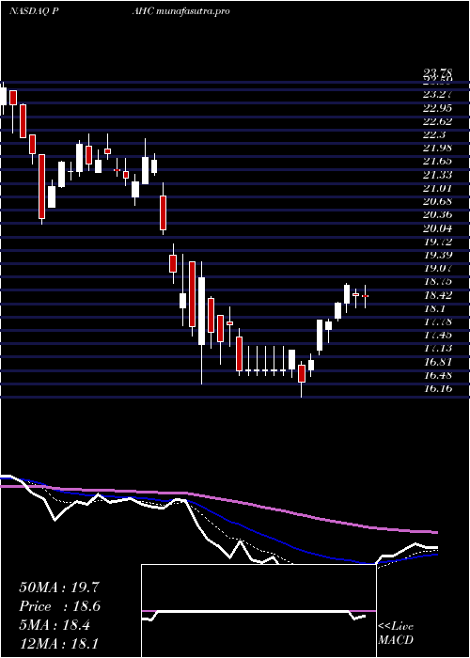Click the "50MA : 19.7" readout

59,587
